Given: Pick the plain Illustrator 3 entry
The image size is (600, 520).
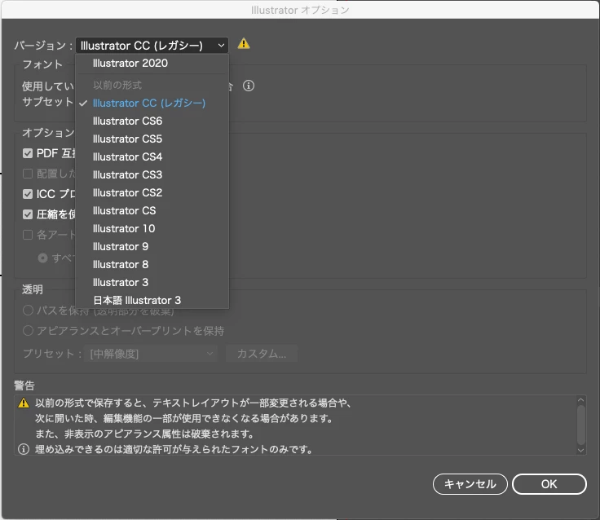Looking at the screenshot, I should click(152, 283).
